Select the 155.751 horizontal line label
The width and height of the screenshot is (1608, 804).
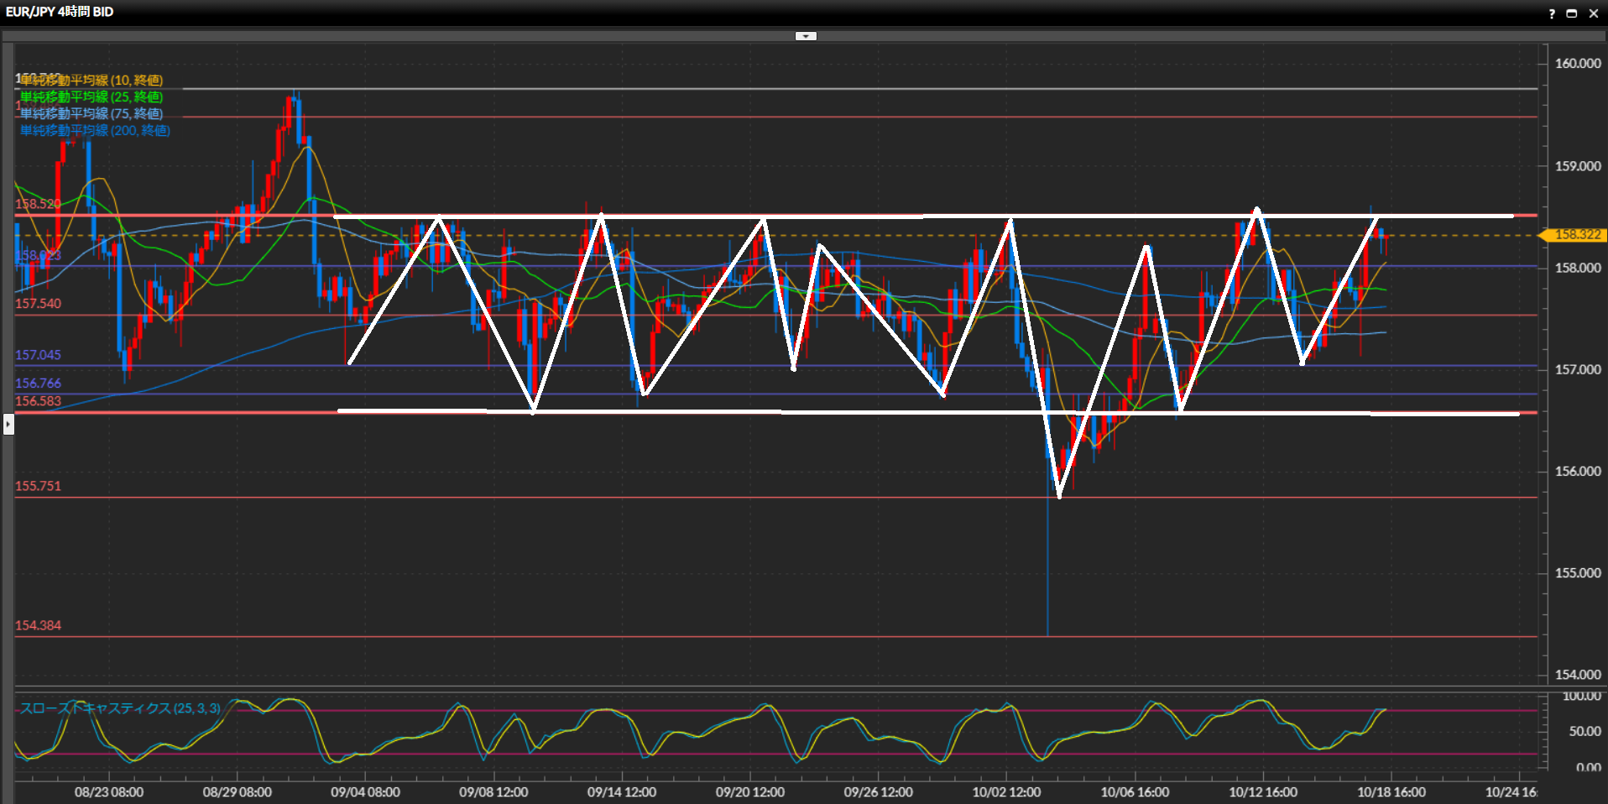pos(38,486)
